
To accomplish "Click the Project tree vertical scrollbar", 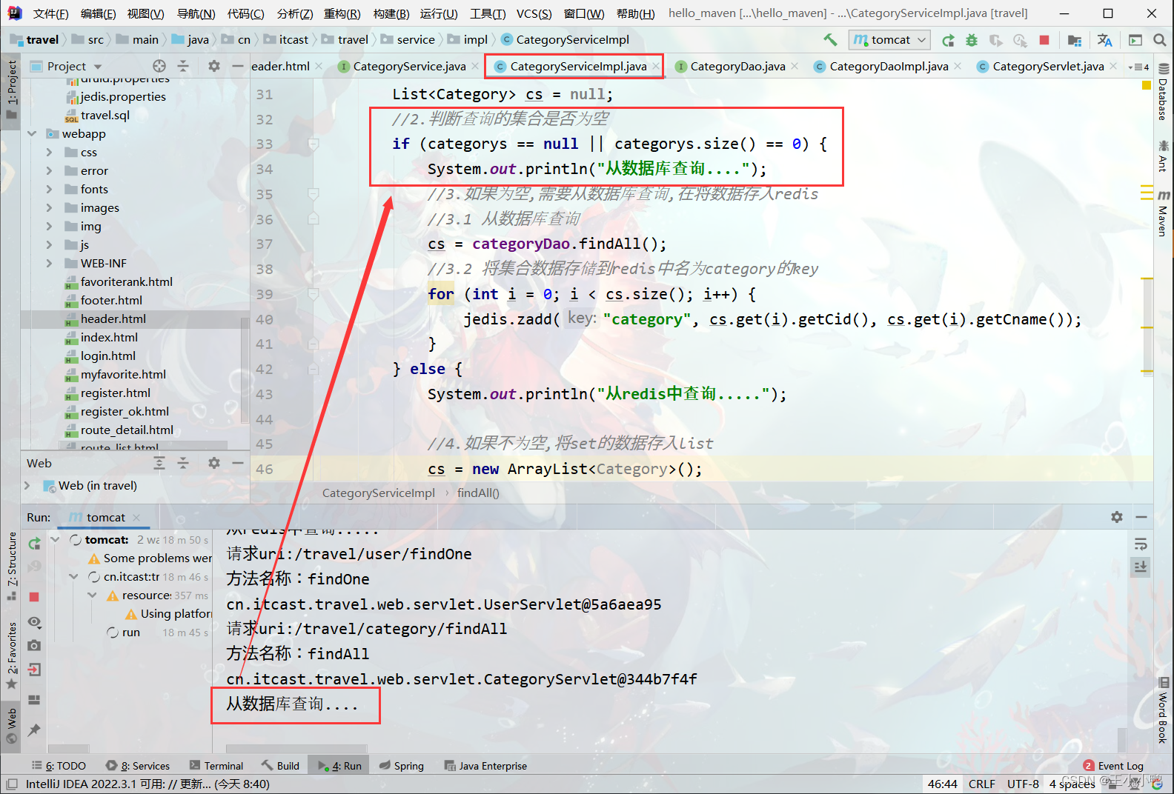I will click(245, 370).
